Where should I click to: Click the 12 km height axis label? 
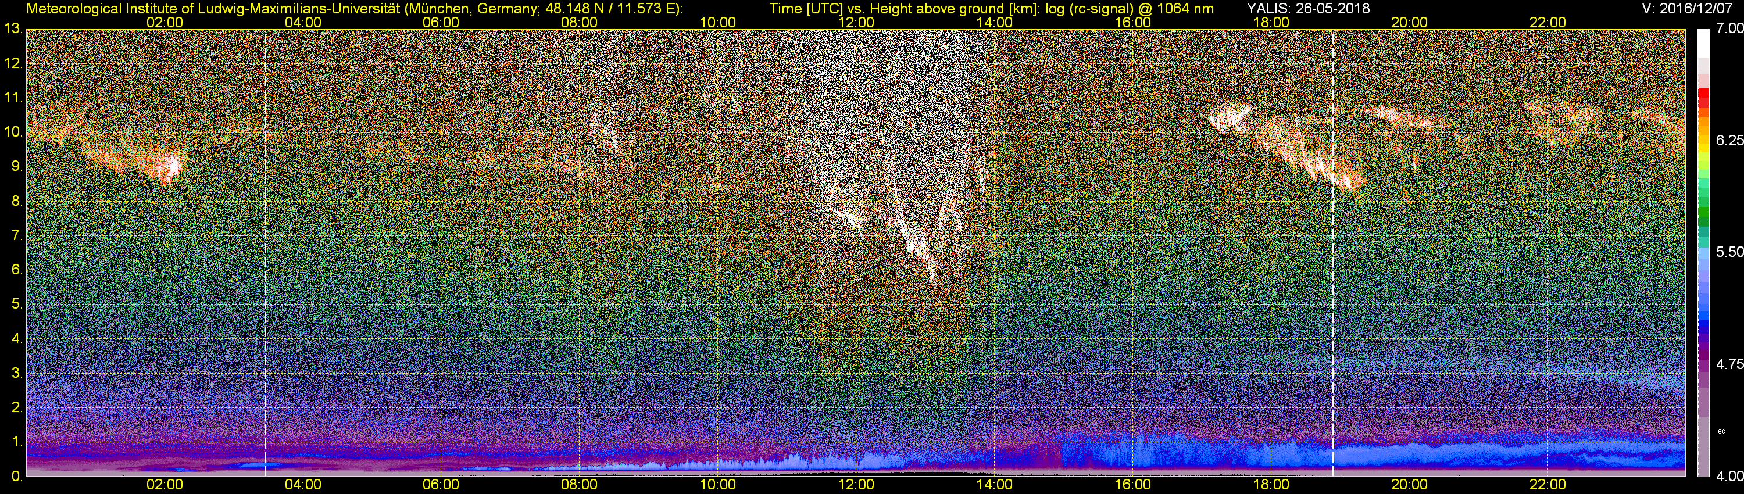click(13, 63)
